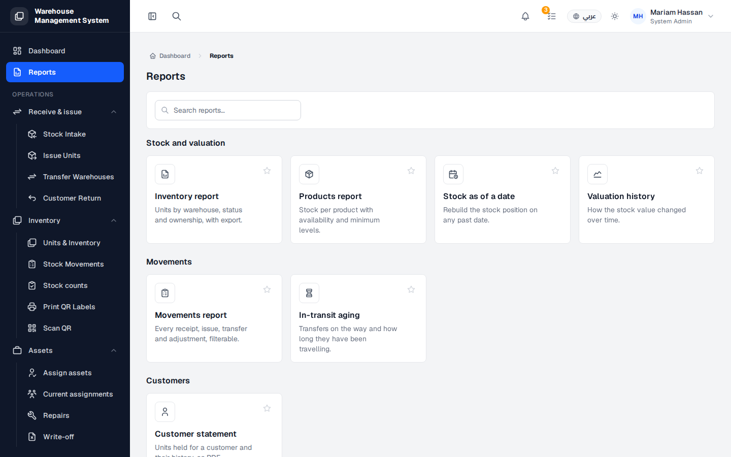Go to Dashboard in the sidebar
This screenshot has height=457, width=731.
point(65,51)
